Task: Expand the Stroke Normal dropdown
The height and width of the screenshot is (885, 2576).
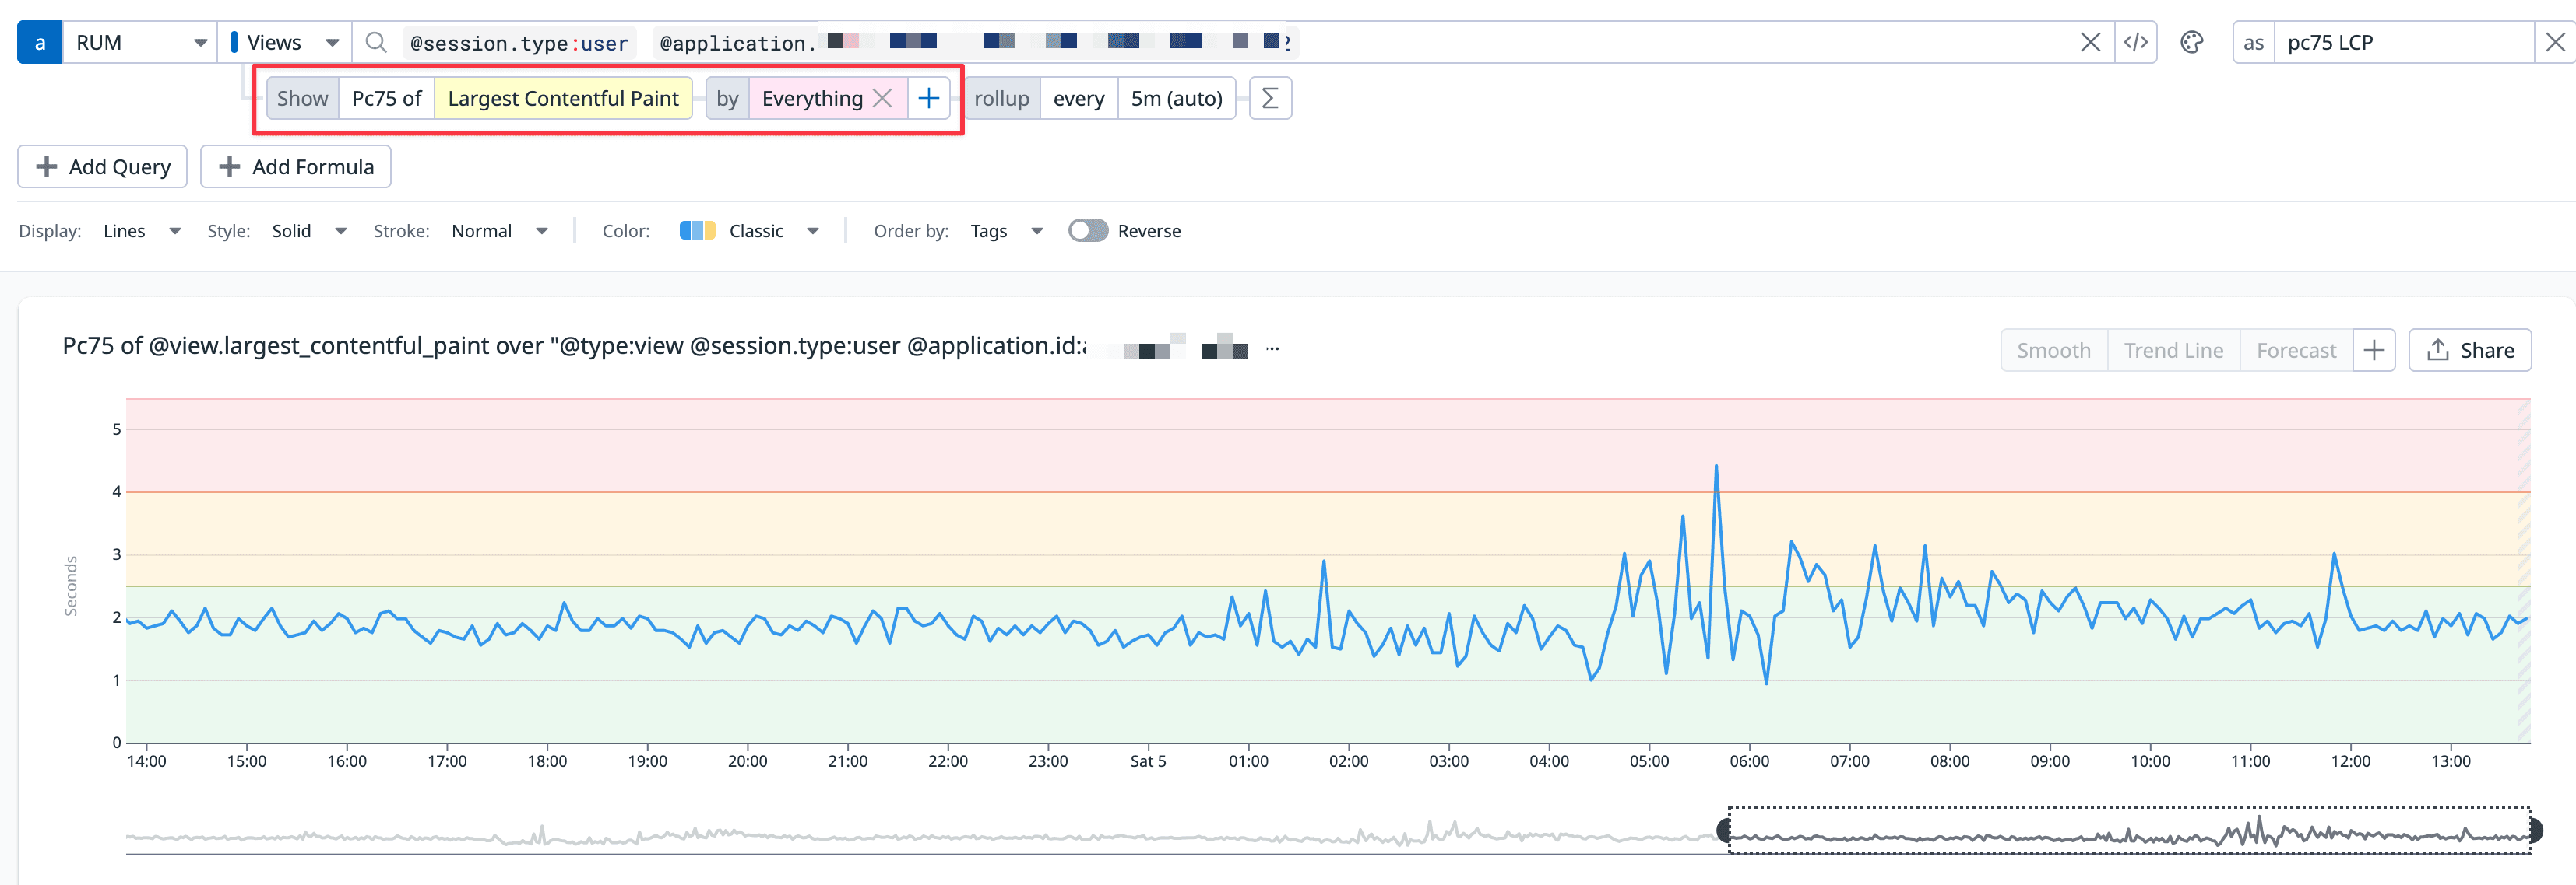Action: 500,231
